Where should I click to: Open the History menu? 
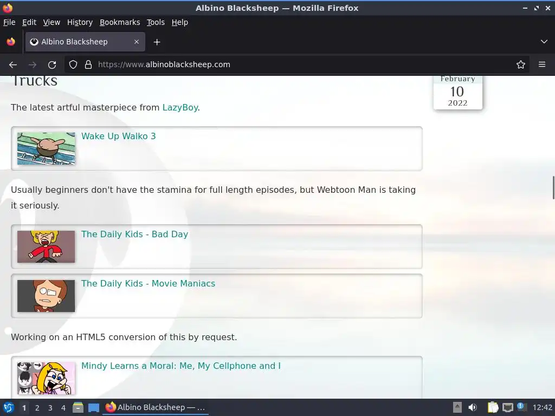click(80, 22)
